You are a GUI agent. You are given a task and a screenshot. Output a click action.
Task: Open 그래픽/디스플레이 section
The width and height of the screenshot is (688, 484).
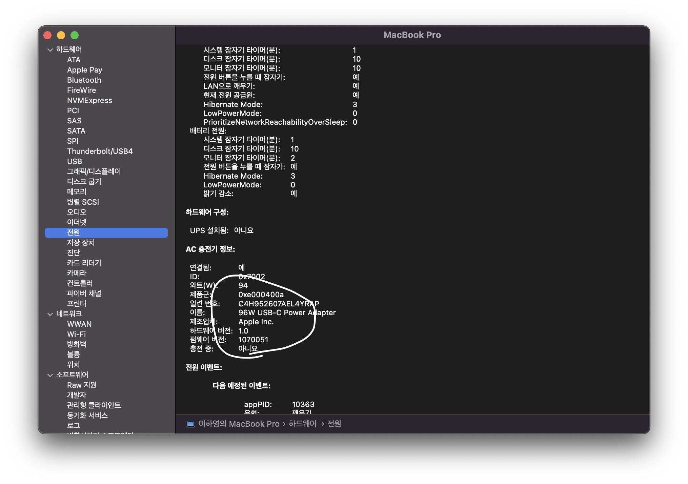[x=94, y=172]
